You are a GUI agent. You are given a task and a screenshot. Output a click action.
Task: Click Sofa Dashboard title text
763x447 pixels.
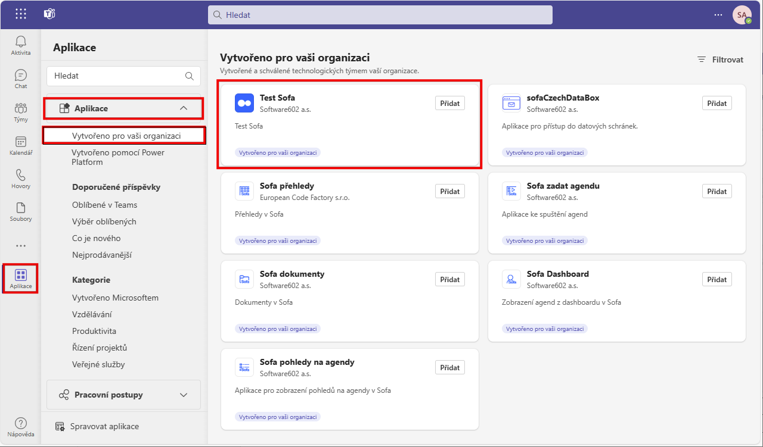[x=558, y=274]
